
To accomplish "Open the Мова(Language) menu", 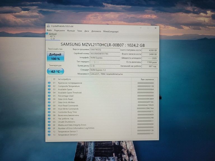I will [x=111, y=31].
